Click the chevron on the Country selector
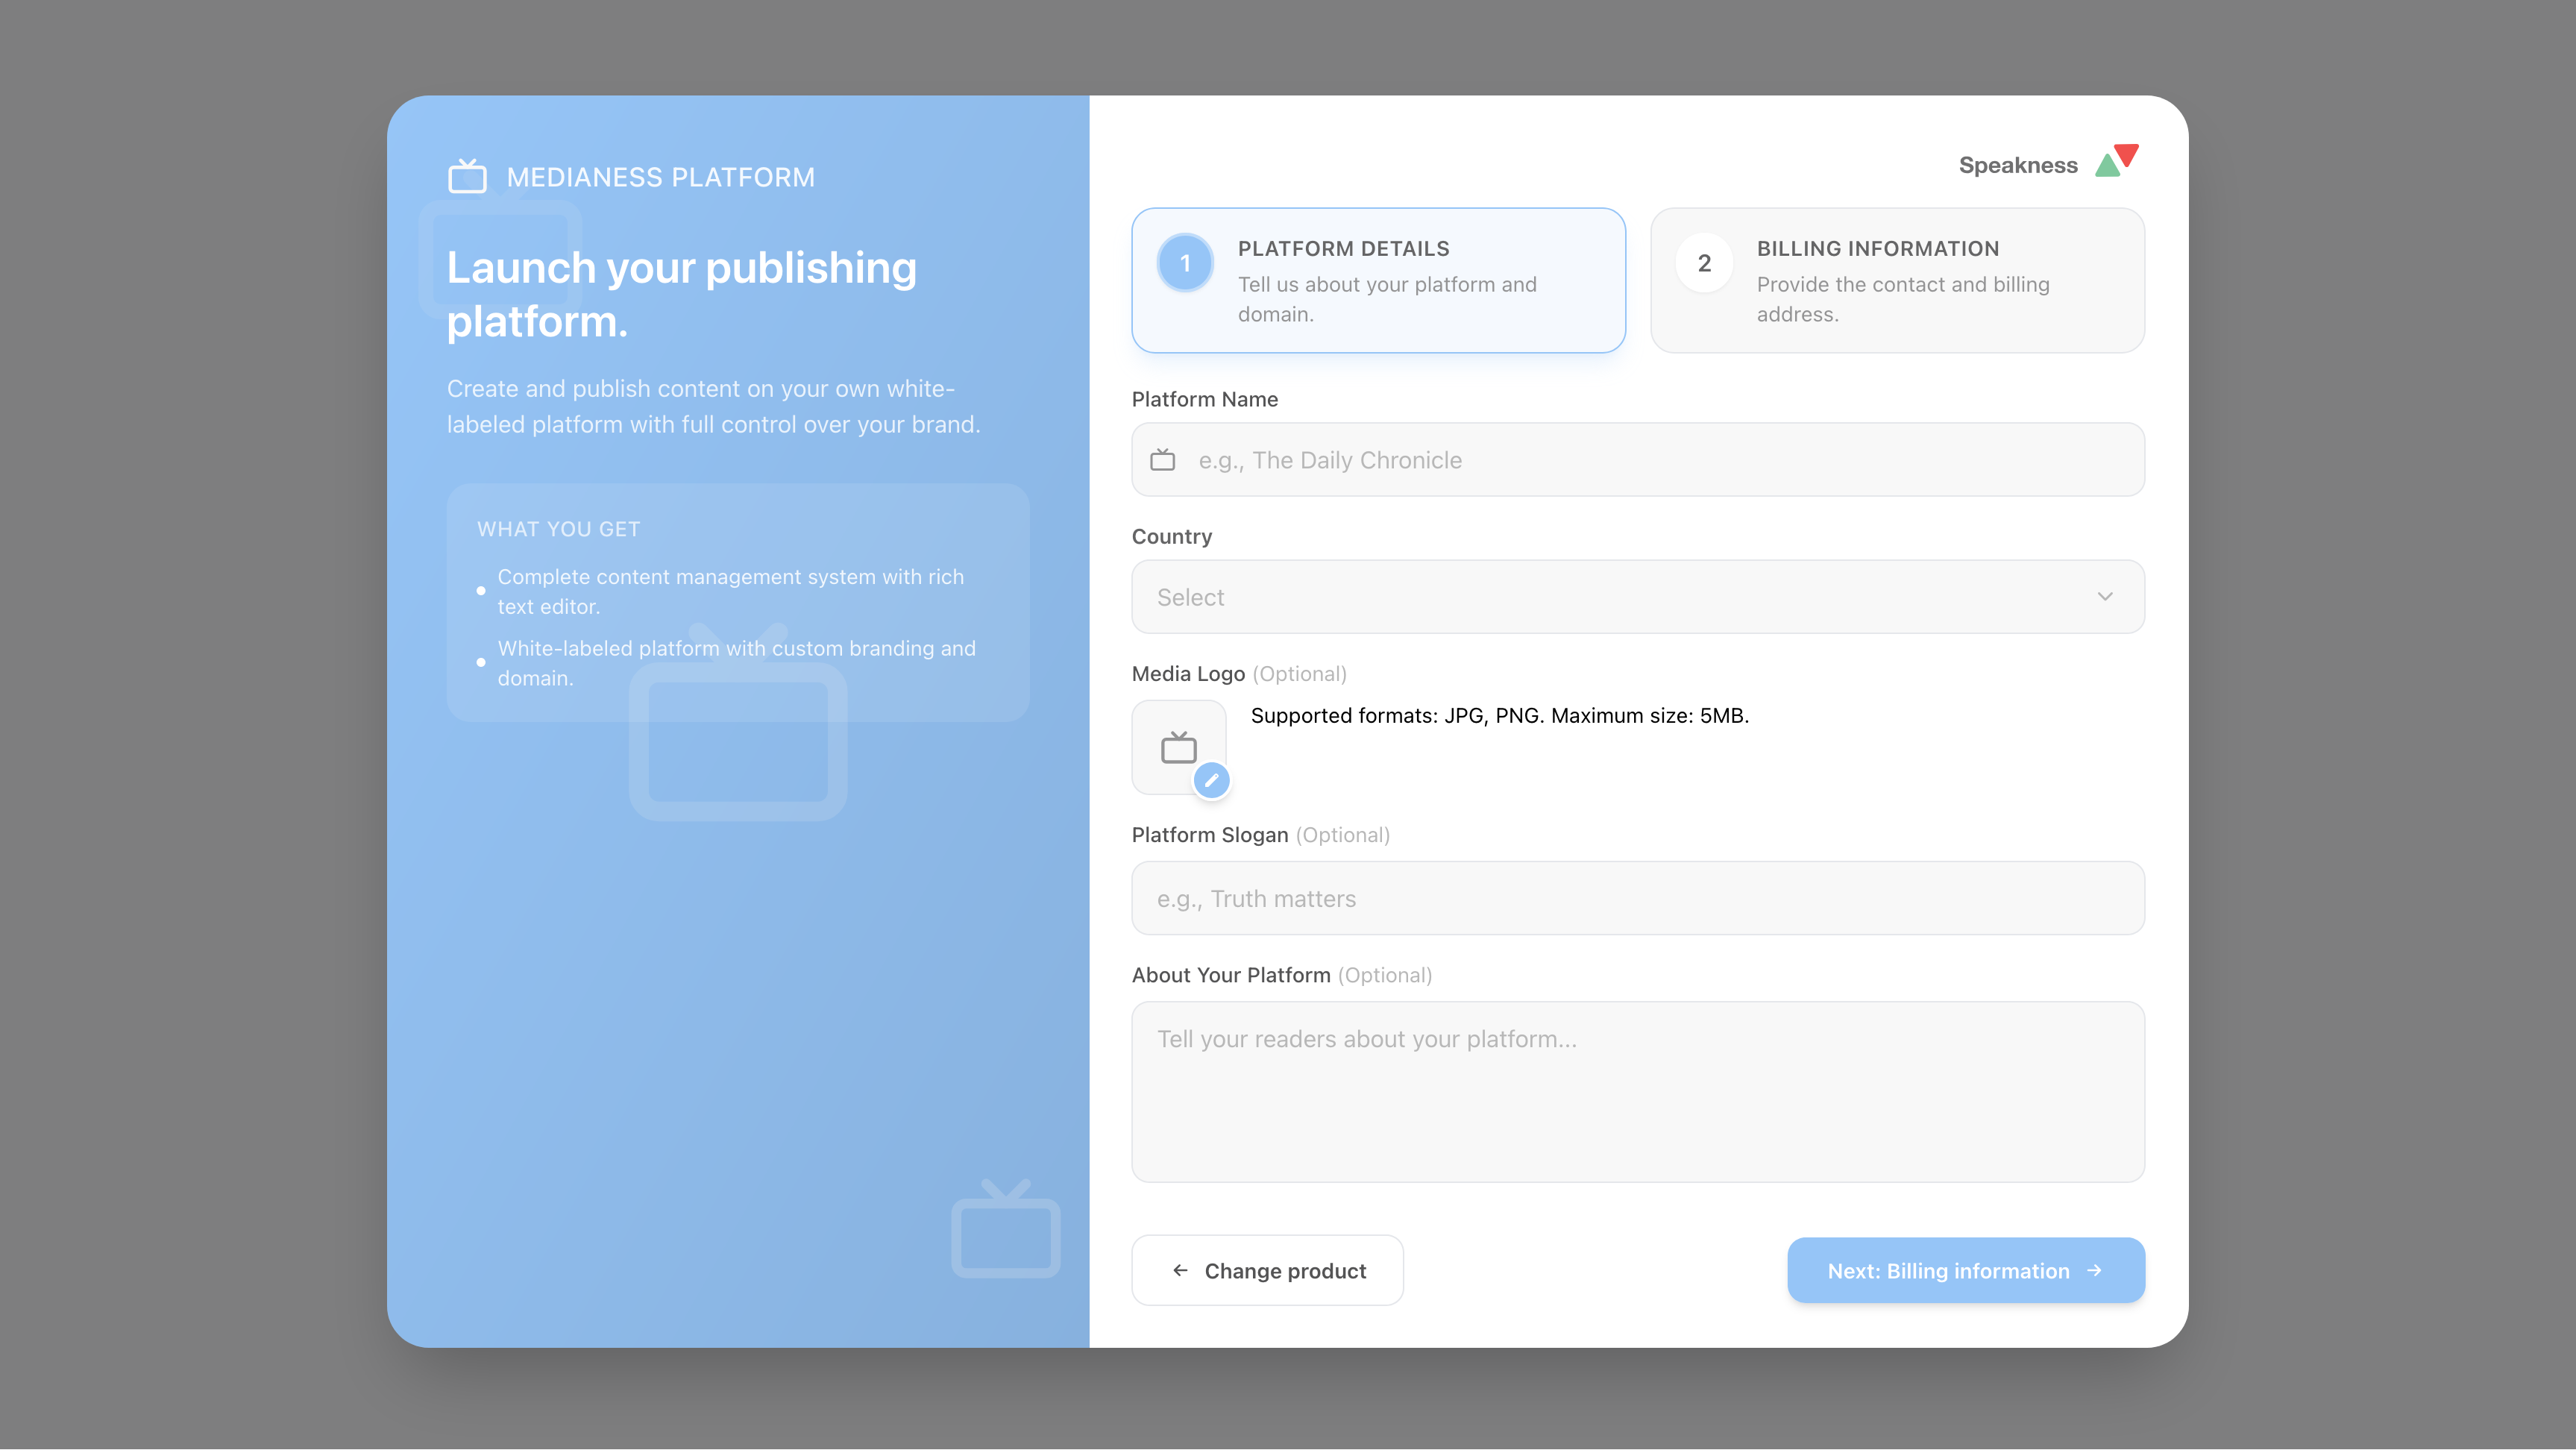 (2106, 596)
